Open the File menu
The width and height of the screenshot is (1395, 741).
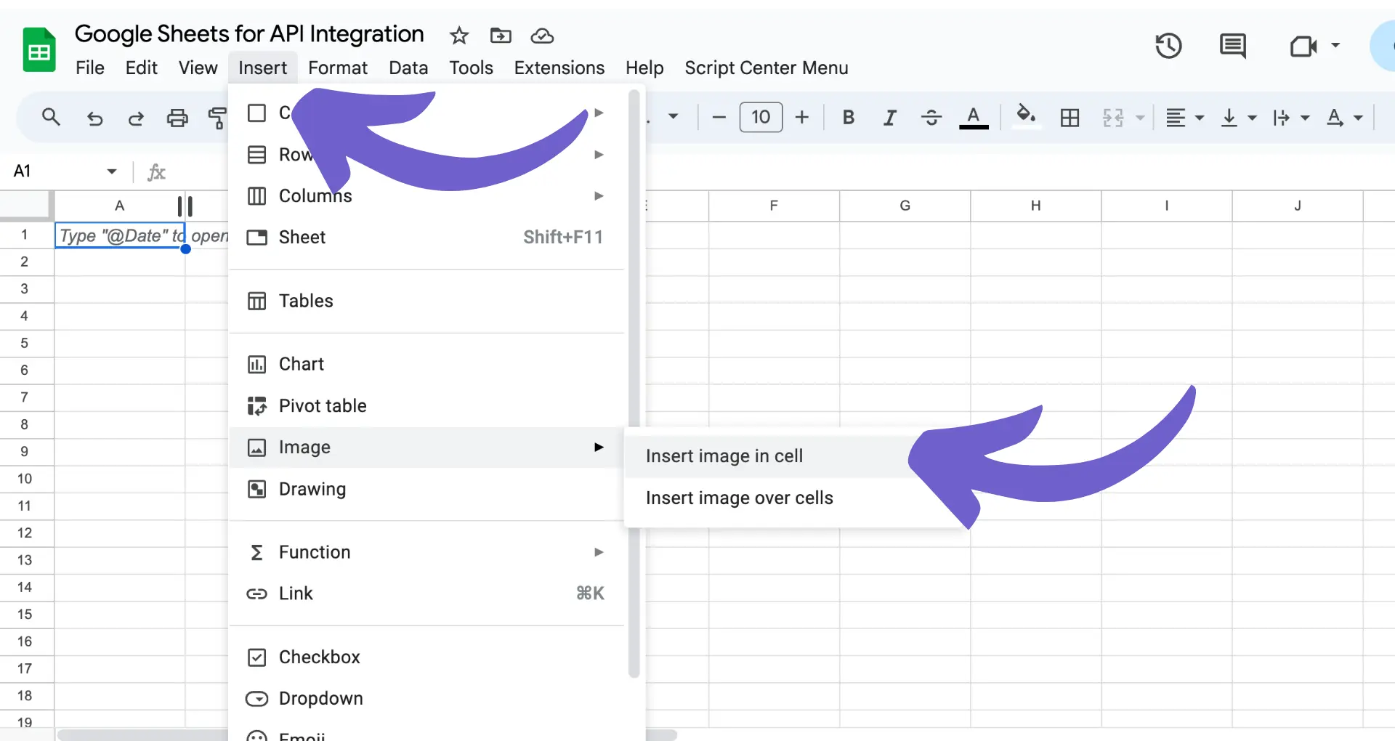[x=90, y=68]
